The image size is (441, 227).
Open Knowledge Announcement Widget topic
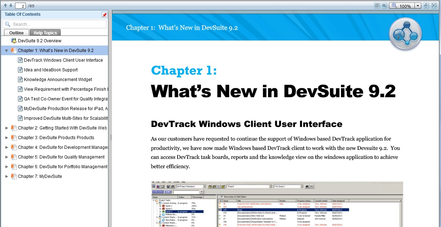coord(58,80)
